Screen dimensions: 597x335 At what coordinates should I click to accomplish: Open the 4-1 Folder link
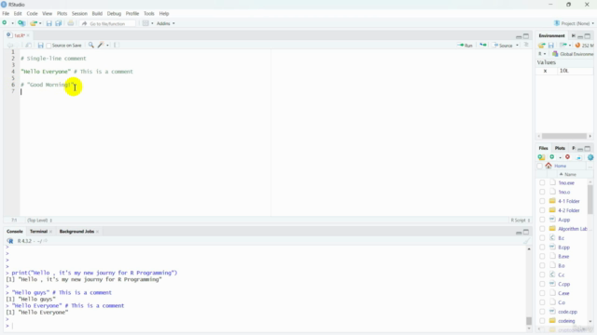[569, 201]
